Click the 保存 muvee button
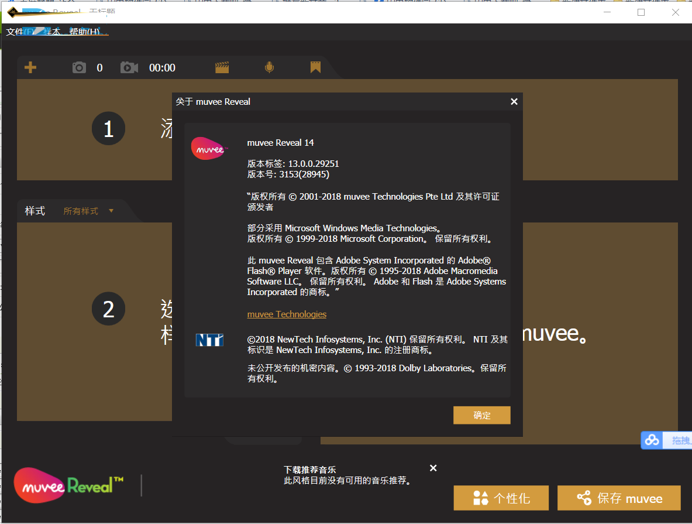The image size is (692, 524). (x=619, y=498)
